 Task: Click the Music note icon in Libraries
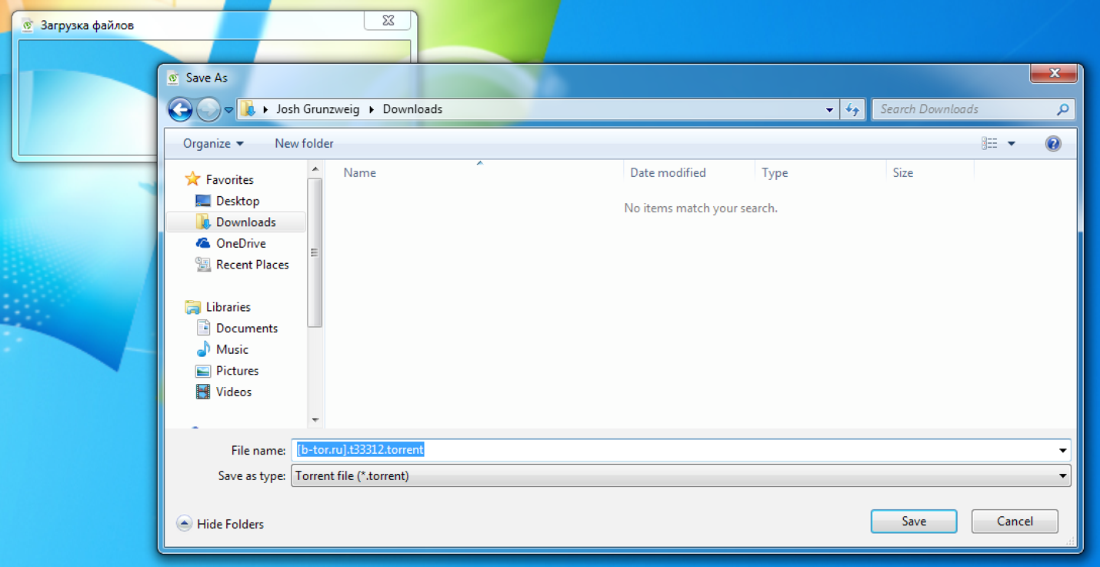[x=203, y=349]
